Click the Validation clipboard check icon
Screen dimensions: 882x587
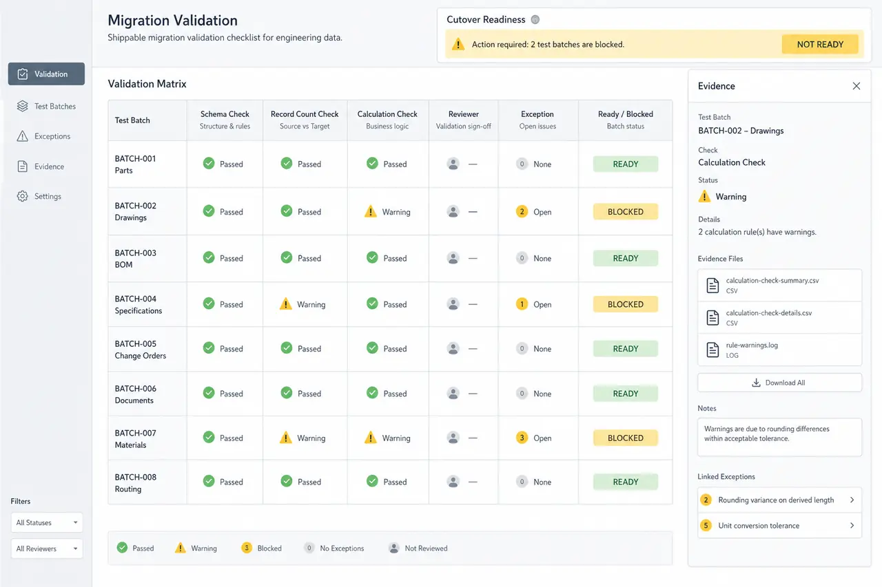coord(23,74)
